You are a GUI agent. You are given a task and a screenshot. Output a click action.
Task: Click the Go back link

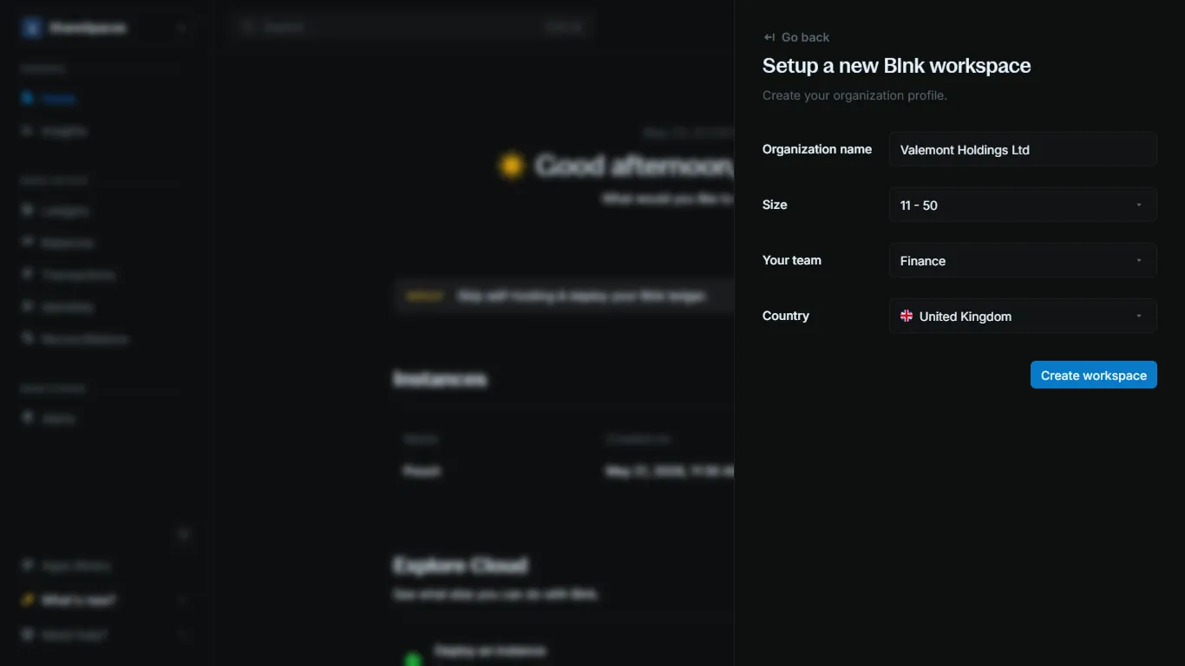pos(796,37)
